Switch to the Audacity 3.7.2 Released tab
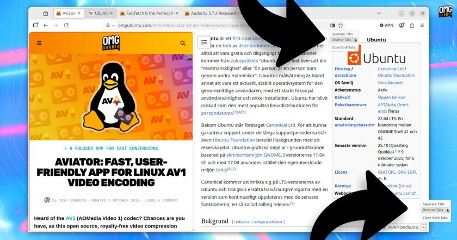 pos(213,14)
